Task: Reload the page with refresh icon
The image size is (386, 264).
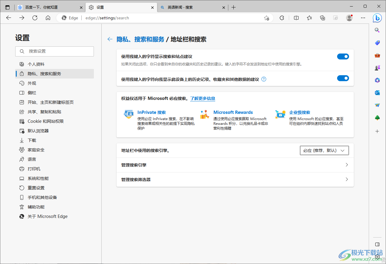Action: pyautogui.click(x=35, y=18)
